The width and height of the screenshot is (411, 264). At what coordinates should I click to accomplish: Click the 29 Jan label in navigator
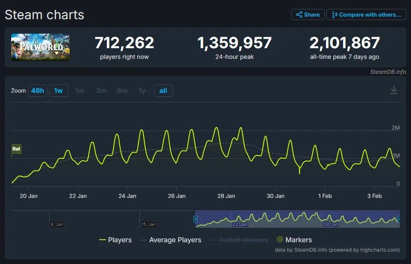[x=331, y=224]
